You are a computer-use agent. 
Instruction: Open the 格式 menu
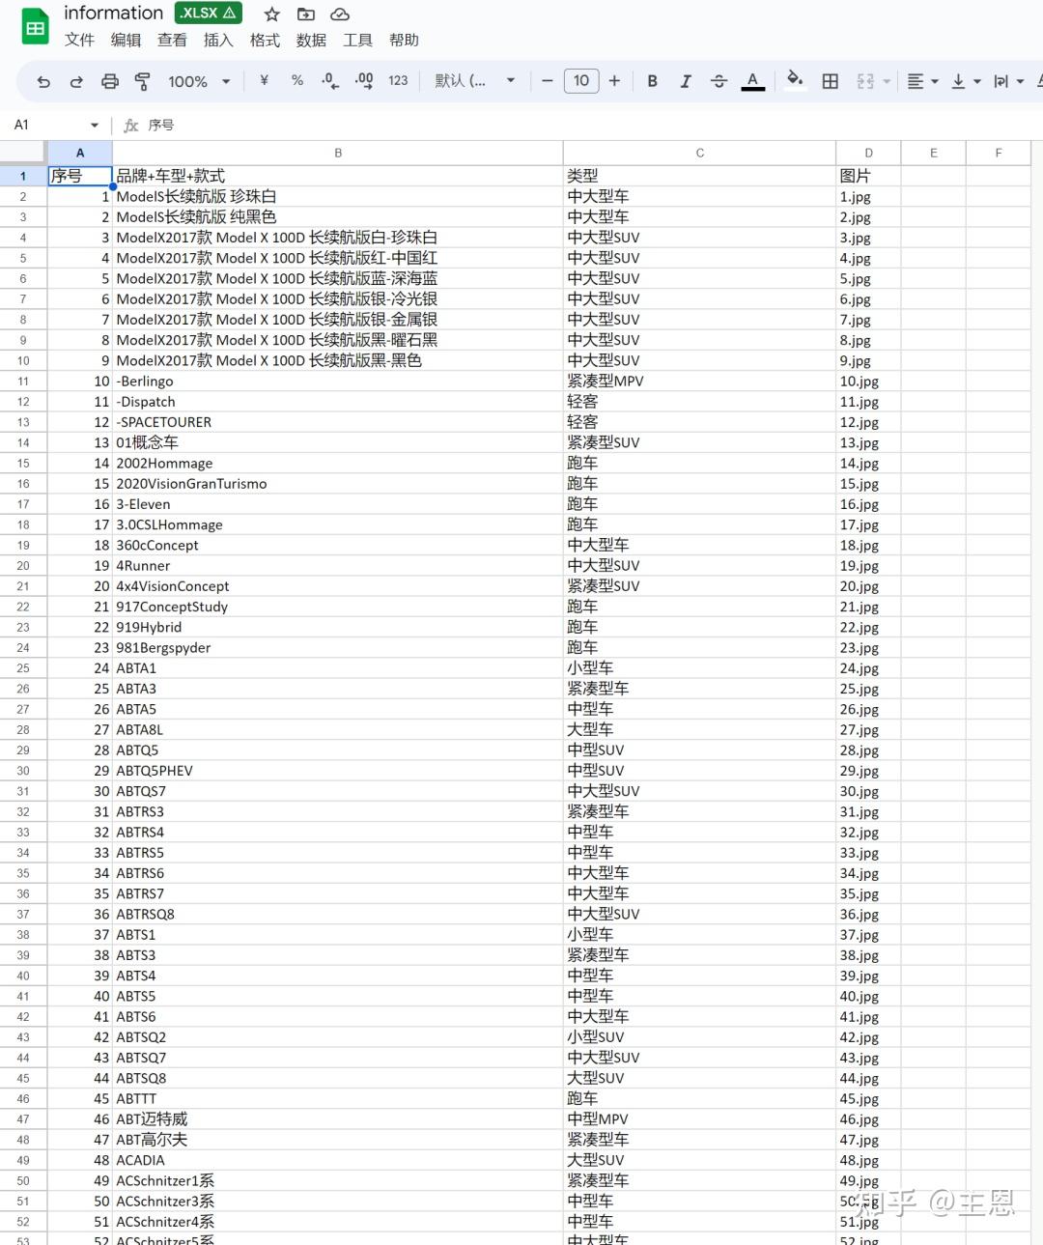[x=265, y=41]
